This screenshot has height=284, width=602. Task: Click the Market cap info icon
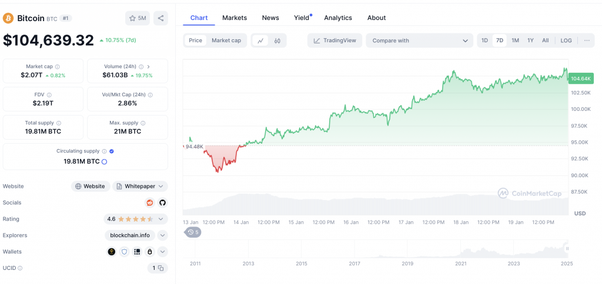(x=57, y=67)
